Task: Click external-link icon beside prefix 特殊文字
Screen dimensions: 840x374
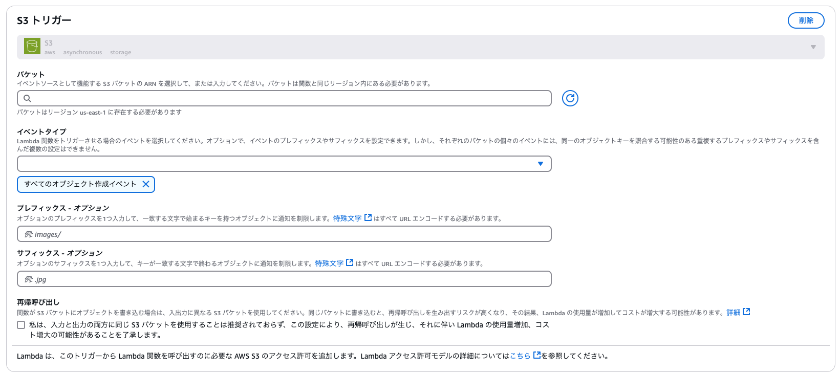Action: [x=368, y=217]
